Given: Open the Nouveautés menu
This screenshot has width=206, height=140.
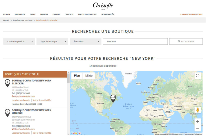Looking at the screenshot, I should click(108, 14).
